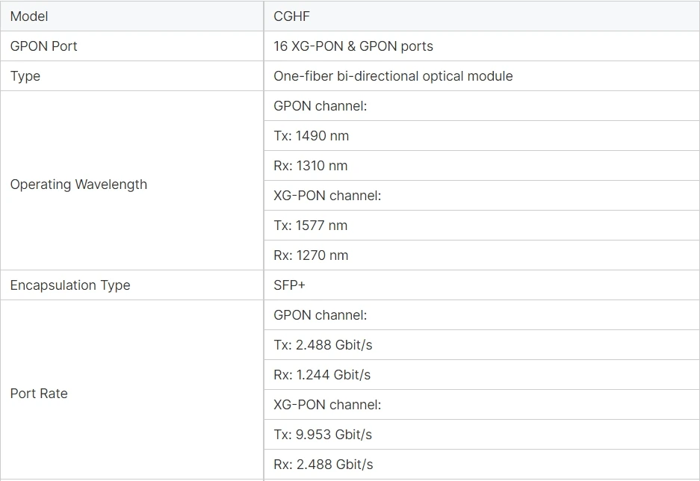Select the Tx: 9.953 Gbit/s cell
The image size is (700, 481).
tap(323, 435)
